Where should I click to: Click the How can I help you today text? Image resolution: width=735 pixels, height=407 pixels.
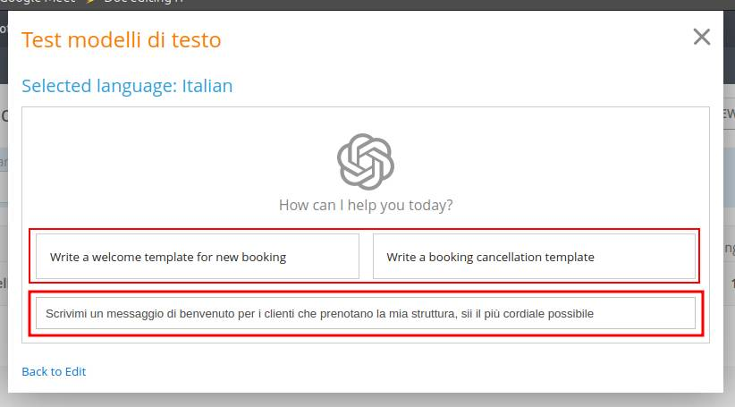click(366, 205)
